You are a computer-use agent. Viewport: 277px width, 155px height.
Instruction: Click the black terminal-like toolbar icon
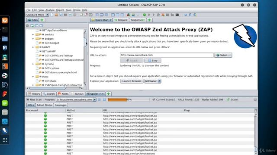pos(177,15)
